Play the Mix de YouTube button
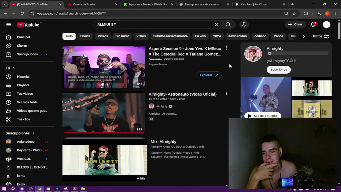Image resolution: width=341 pixels, height=192 pixels. coord(263,116)
